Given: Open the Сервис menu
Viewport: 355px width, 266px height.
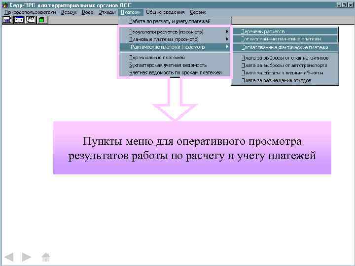Looking at the screenshot, I should pyautogui.click(x=198, y=12).
